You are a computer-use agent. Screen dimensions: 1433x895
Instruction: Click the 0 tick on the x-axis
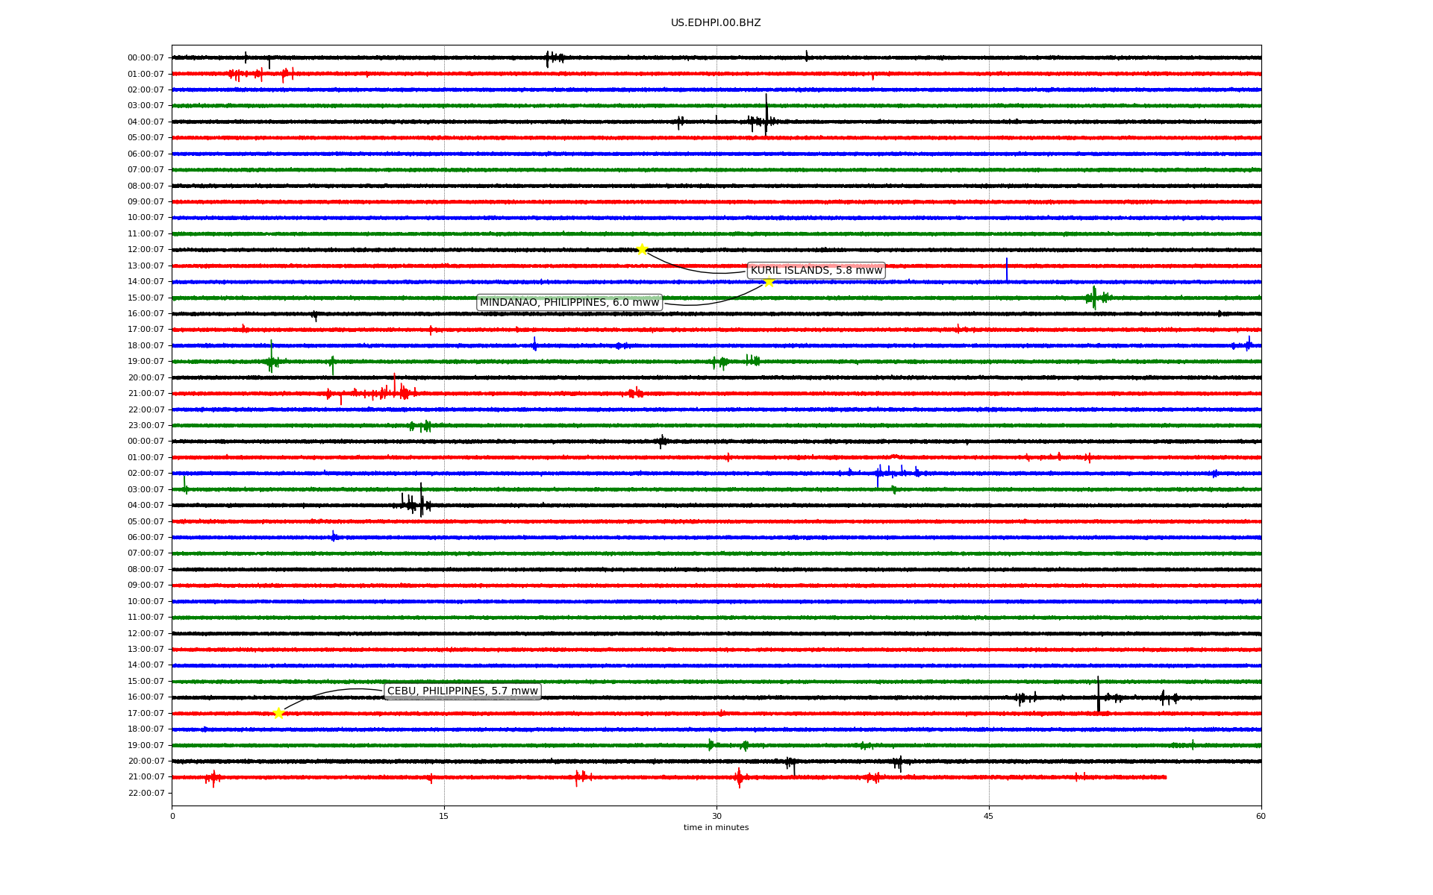click(x=172, y=816)
